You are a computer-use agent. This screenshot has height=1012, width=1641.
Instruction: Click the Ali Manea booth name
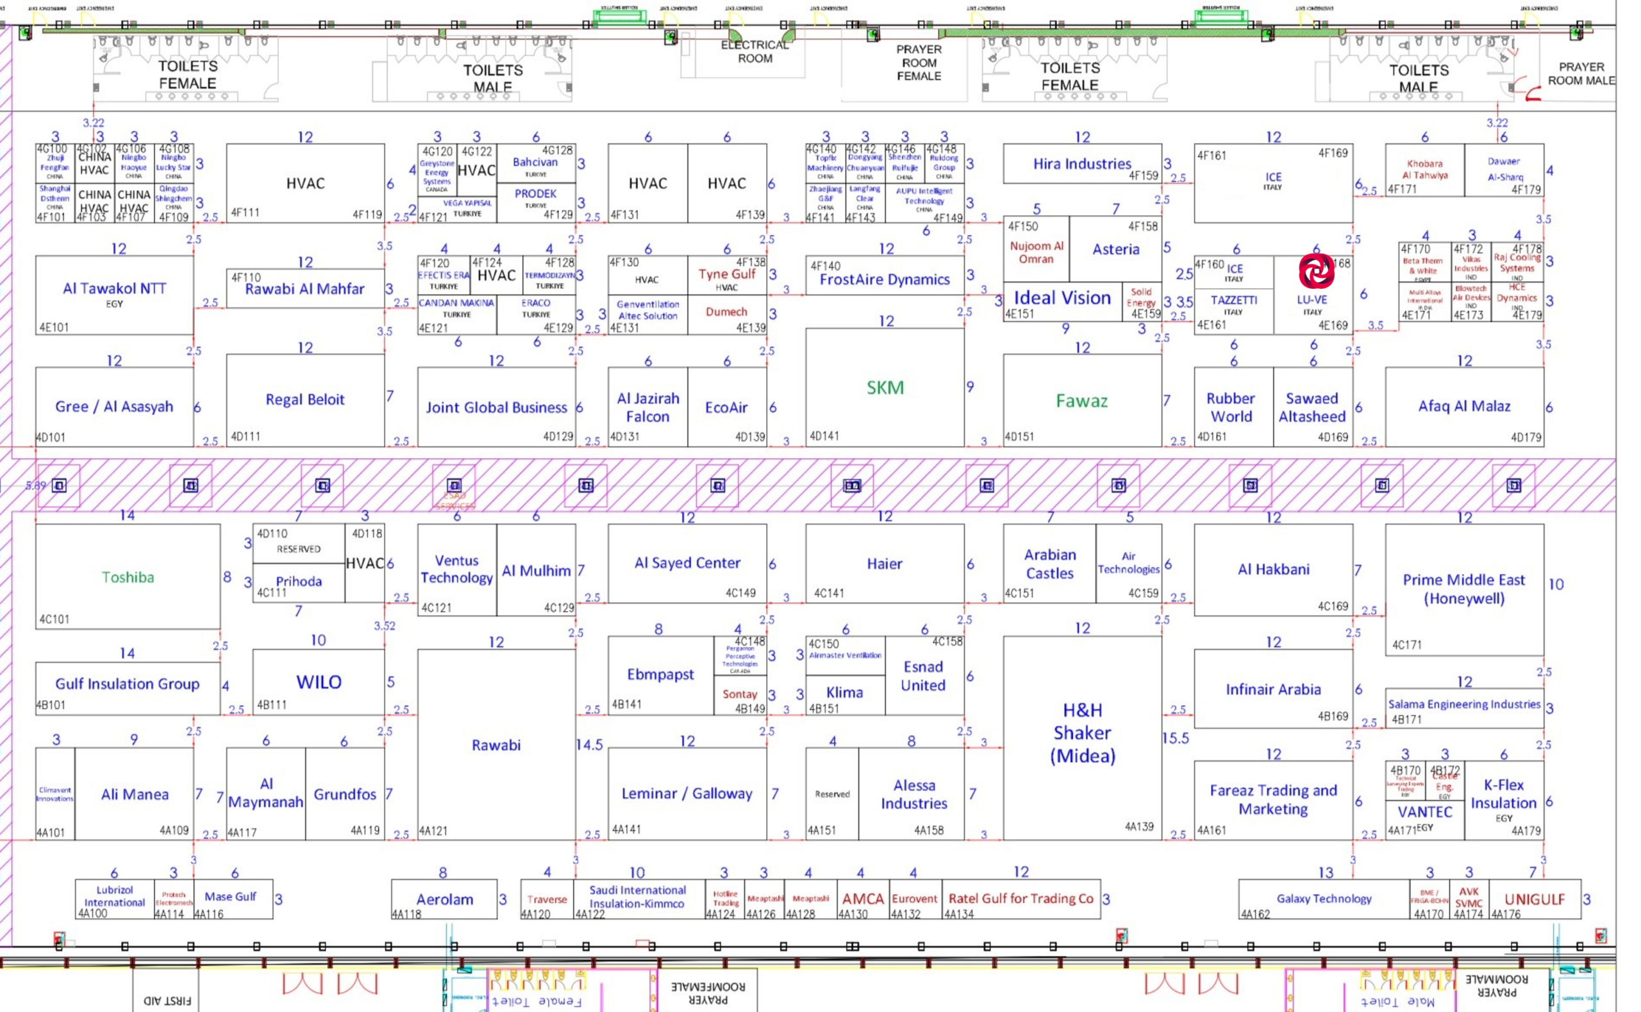[x=135, y=794]
